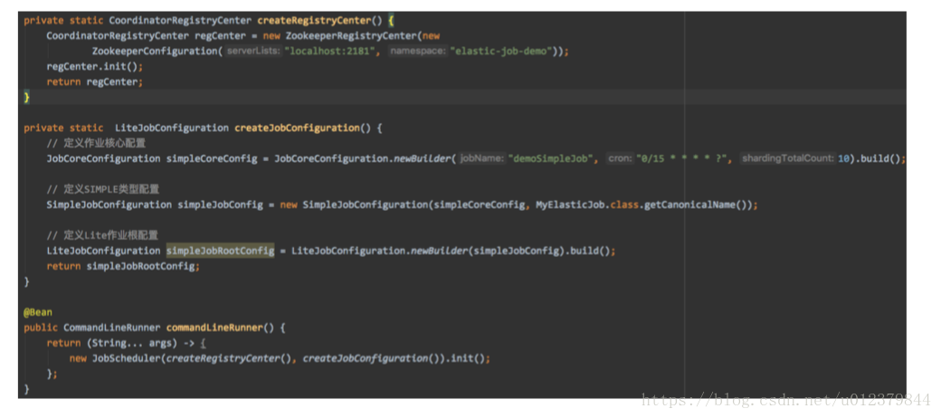Select the cron expression "0/15 * * * * ?"

[x=683, y=159]
